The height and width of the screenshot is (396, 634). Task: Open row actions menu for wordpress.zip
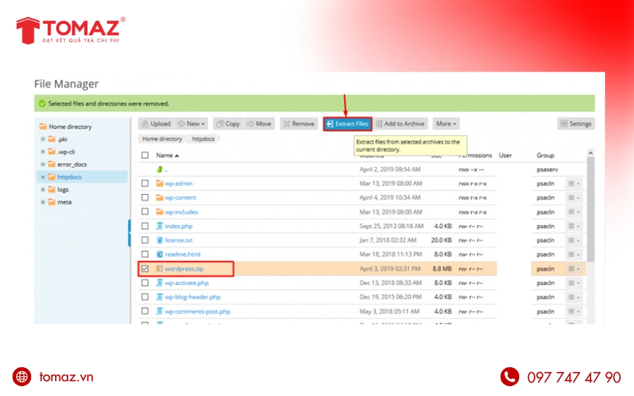pos(574,269)
